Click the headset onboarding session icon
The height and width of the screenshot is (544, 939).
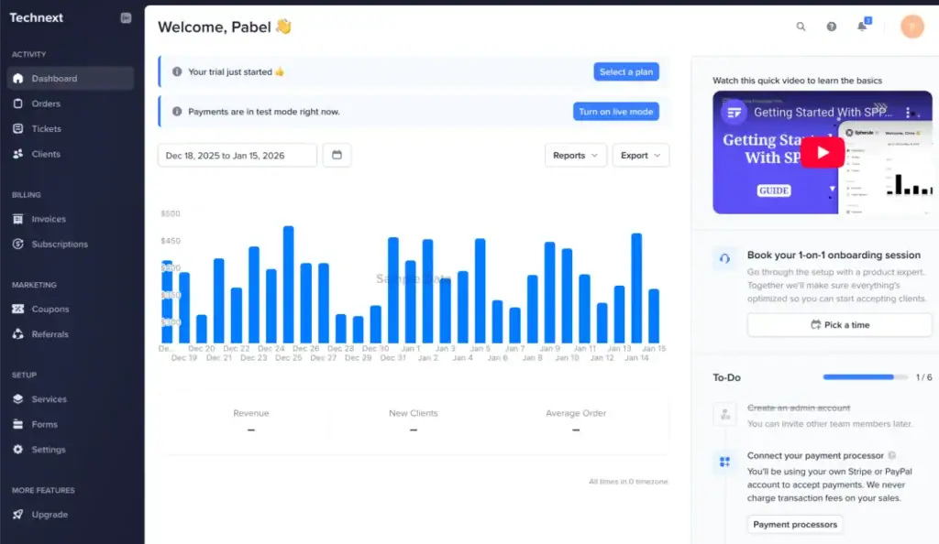coord(725,258)
